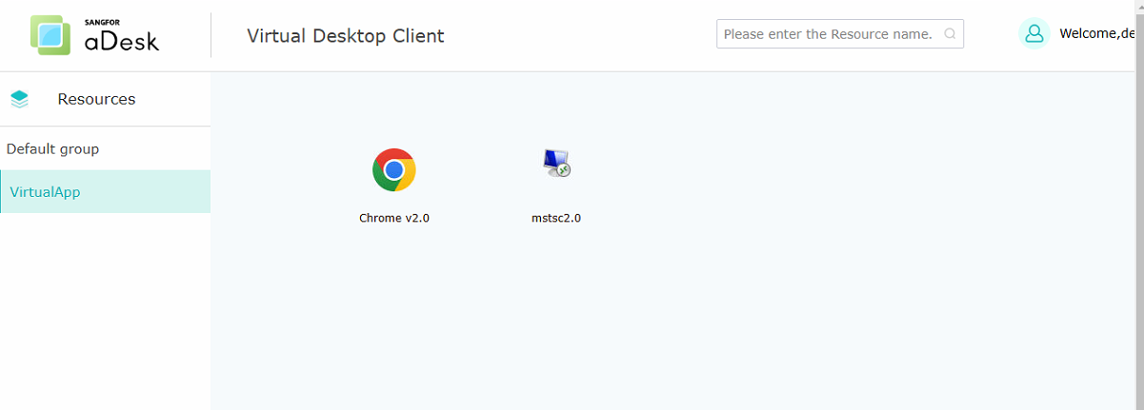Click the search magnifier icon
This screenshot has width=1144, height=410.
(950, 34)
